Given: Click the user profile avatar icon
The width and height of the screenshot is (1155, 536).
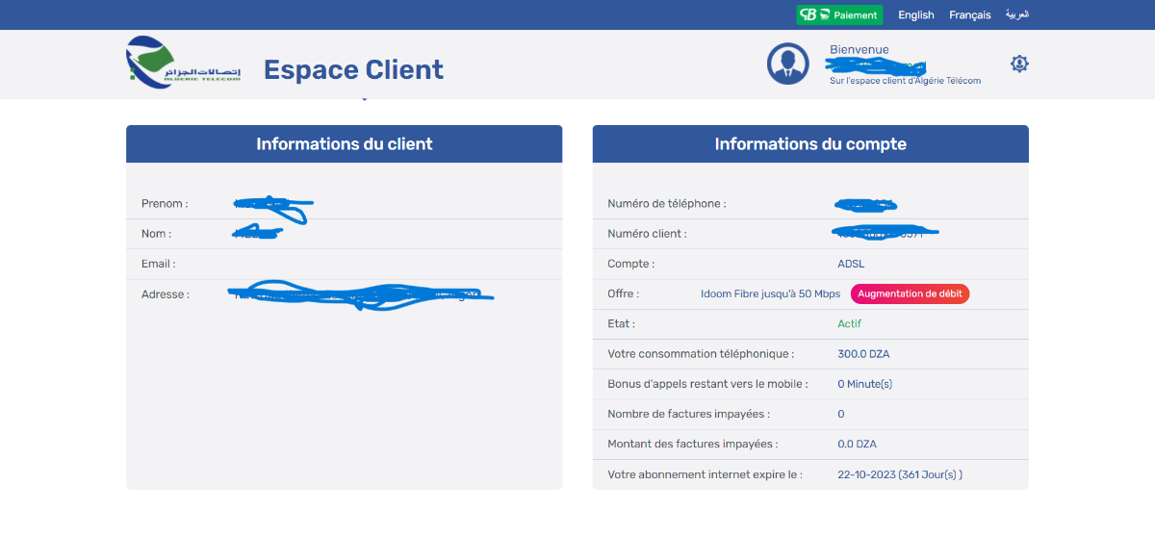Looking at the screenshot, I should (x=788, y=64).
